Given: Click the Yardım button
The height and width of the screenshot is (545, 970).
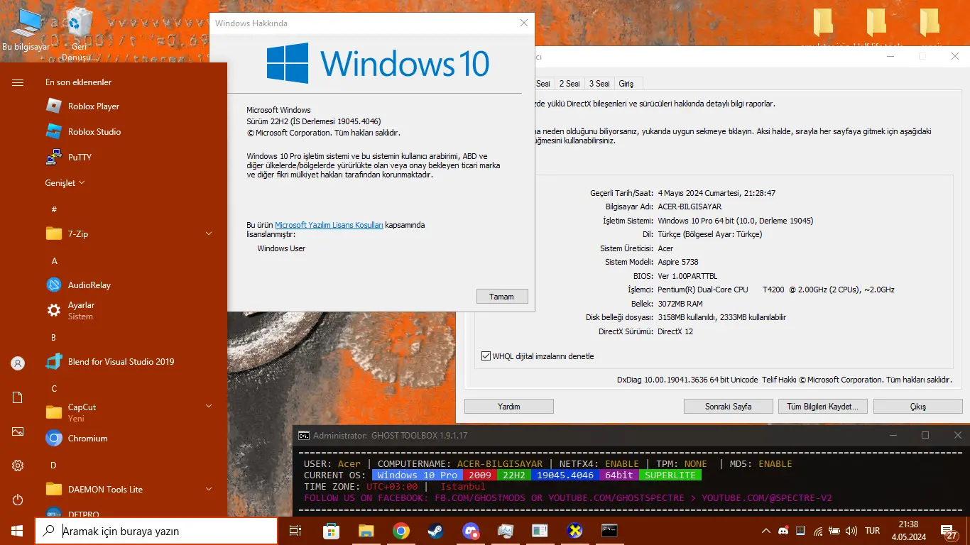Looking at the screenshot, I should click(x=509, y=407).
